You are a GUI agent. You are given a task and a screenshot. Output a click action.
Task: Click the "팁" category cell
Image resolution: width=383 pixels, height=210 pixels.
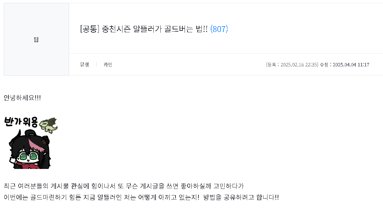(36, 40)
